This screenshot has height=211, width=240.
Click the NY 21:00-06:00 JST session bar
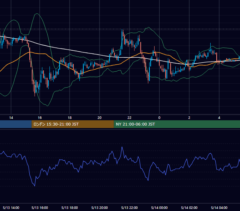click(177, 124)
